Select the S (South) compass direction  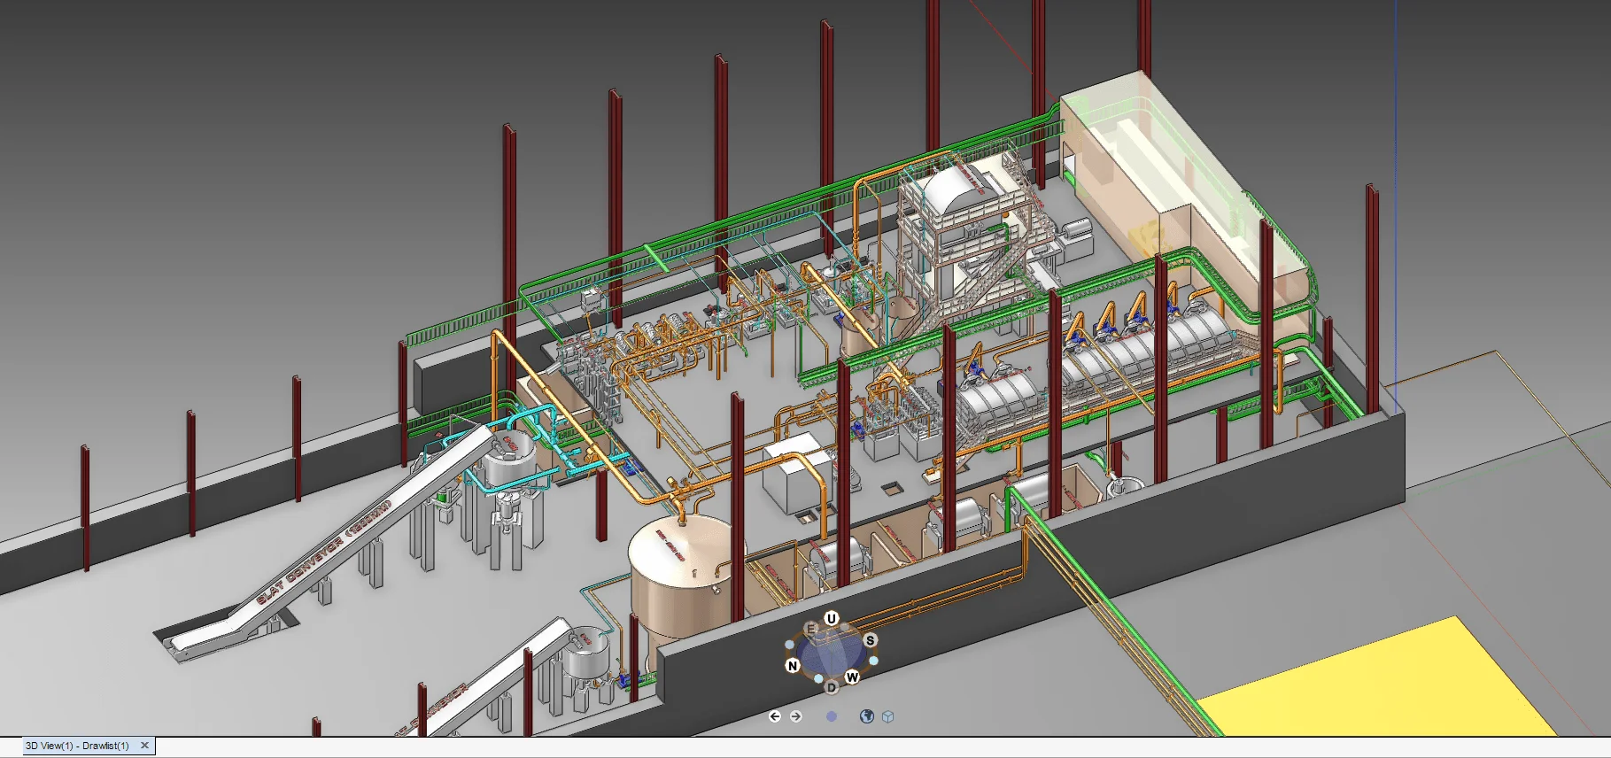(x=870, y=639)
